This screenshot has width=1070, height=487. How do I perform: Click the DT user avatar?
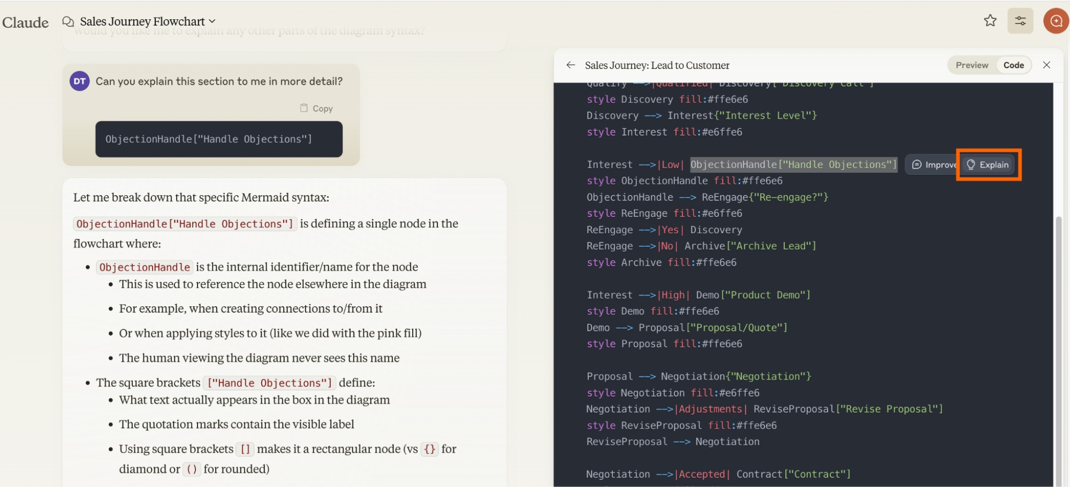pyautogui.click(x=80, y=81)
